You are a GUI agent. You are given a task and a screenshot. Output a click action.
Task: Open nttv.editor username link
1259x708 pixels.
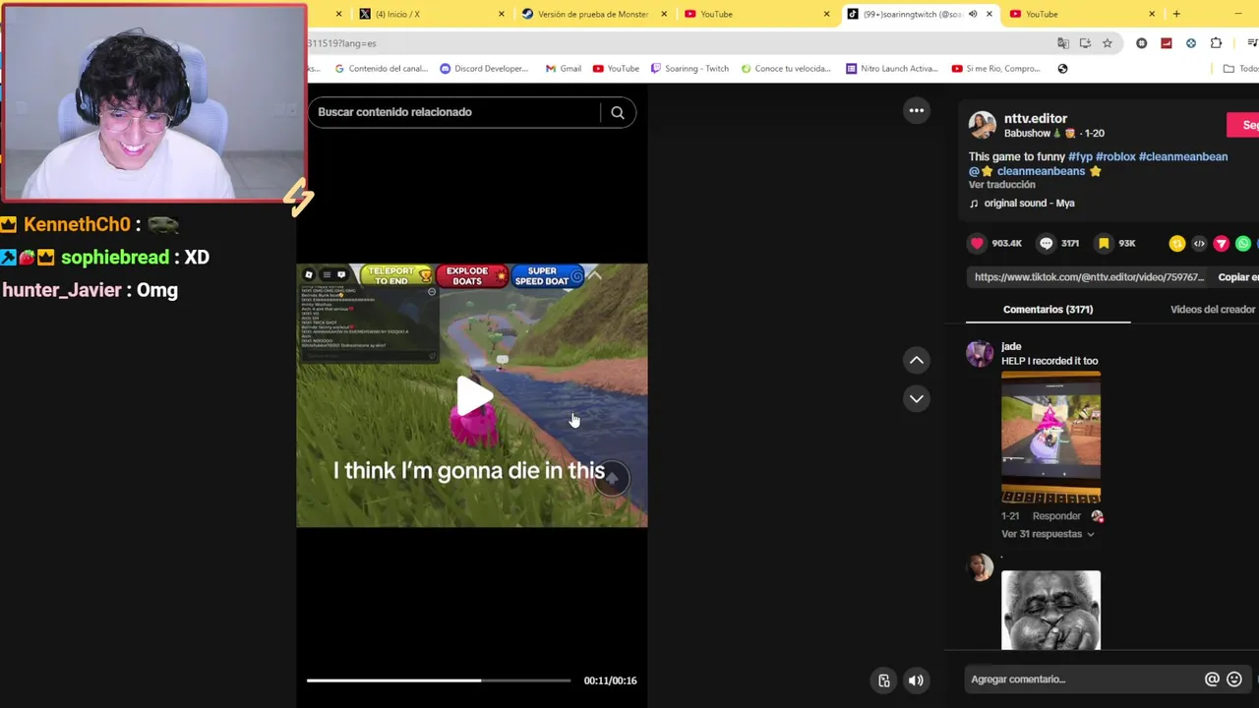1035,118
